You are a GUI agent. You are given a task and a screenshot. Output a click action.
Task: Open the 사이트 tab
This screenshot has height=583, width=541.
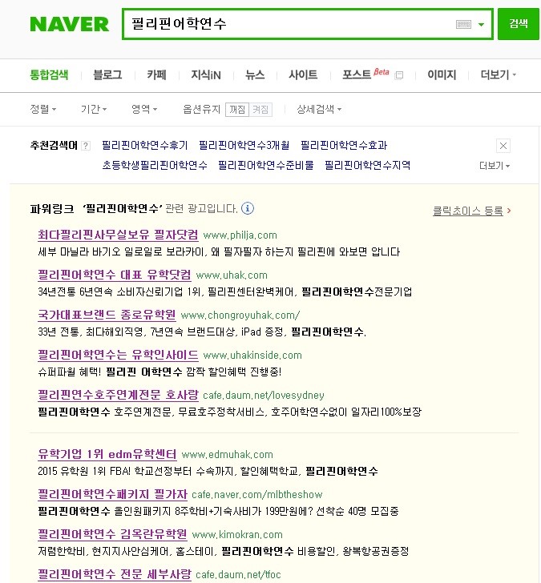pyautogui.click(x=303, y=74)
